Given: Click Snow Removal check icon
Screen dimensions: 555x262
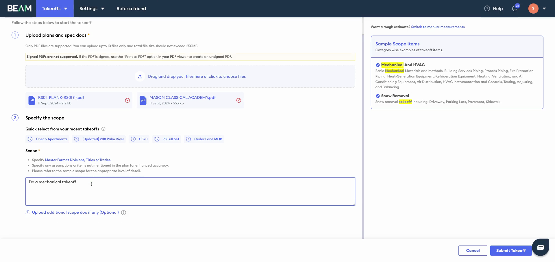Looking at the screenshot, I should tap(378, 96).
